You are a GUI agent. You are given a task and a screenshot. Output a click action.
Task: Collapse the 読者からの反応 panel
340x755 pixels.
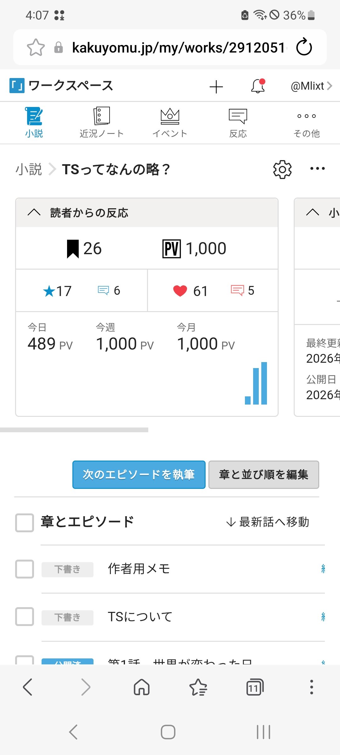[34, 212]
